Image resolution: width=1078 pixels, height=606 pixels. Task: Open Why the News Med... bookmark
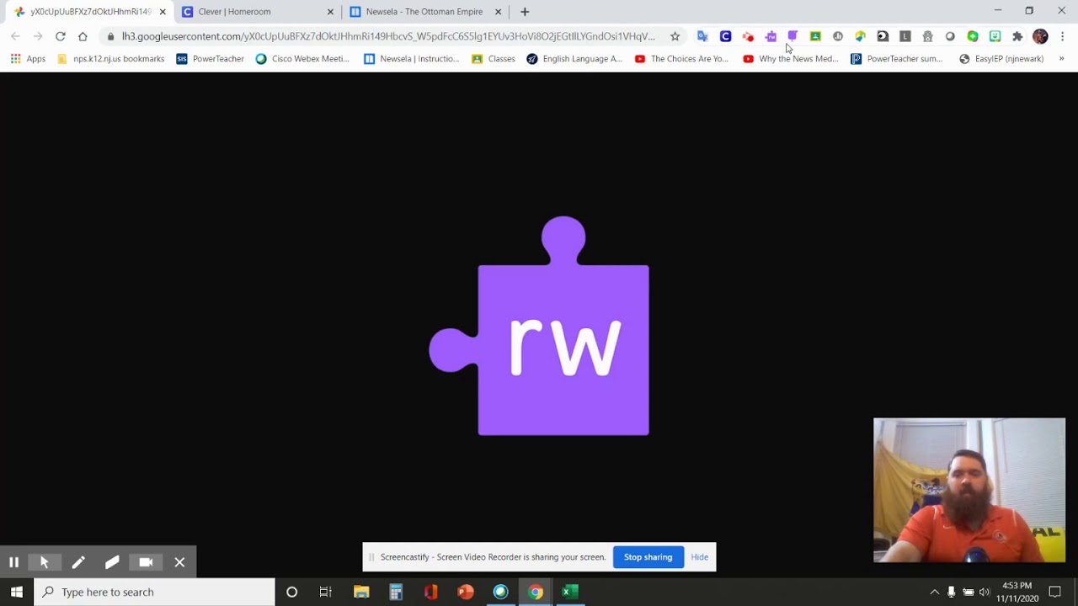[x=790, y=59]
